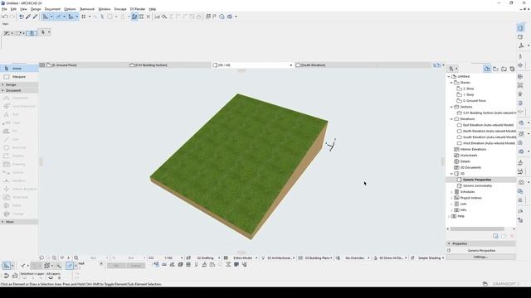The image size is (531, 298).
Task: Toggle the Guide Lines button
Action: (46, 17)
